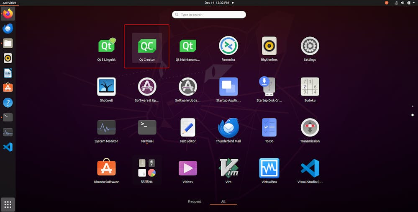Screen dimensions: 418x212
Task: Open Software & Updates
Action: coord(147,90)
